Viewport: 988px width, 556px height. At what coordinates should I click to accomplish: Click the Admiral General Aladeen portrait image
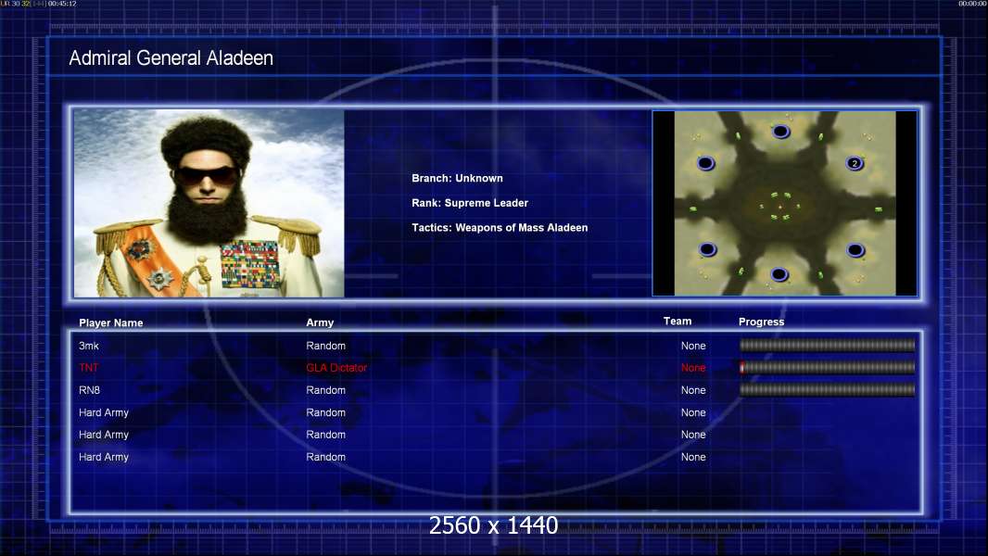[x=209, y=203]
